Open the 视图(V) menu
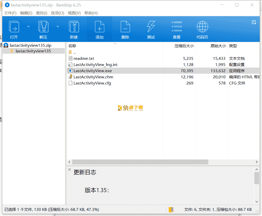This screenshot has width=262, height=216. [x=74, y=13]
